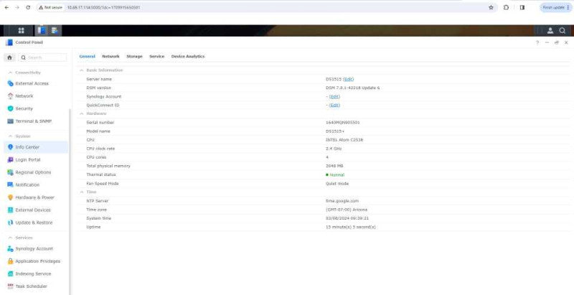Image resolution: width=574 pixels, height=295 pixels.
Task: Click the Task Scheduler calendar icon
Action: pos(10,286)
